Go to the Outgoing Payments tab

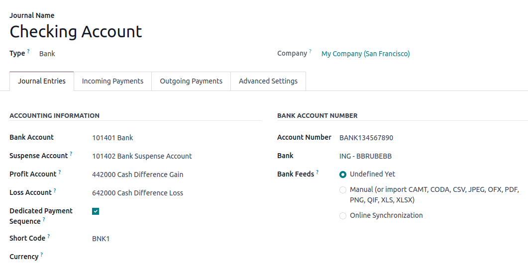[191, 81]
